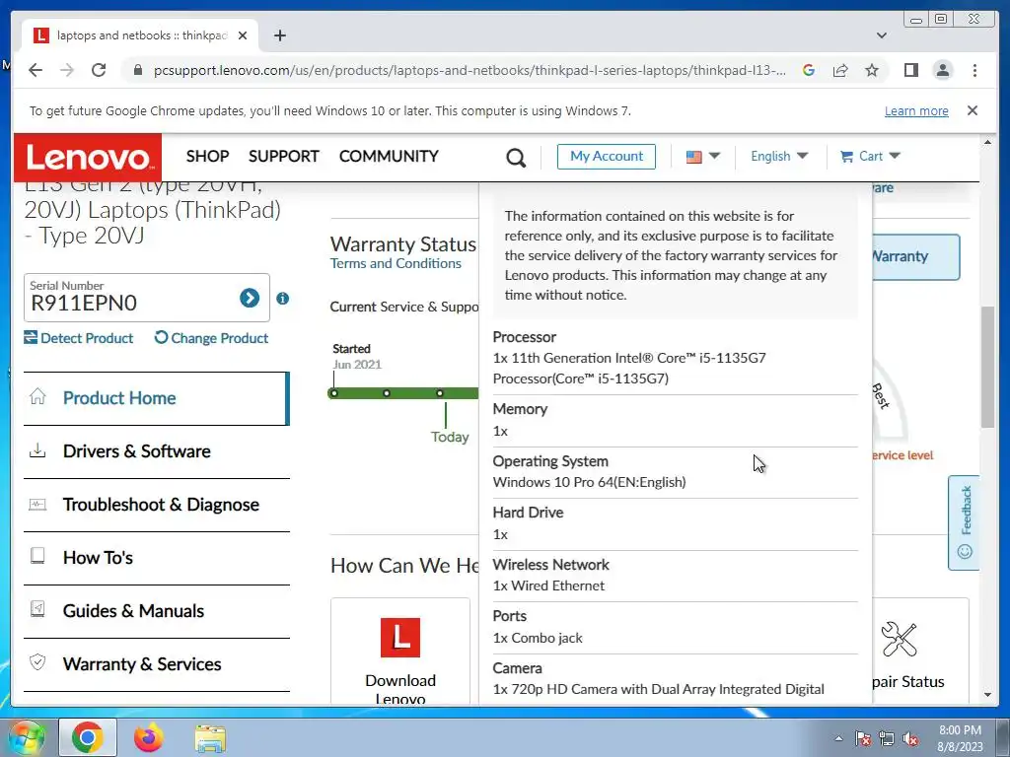Click the Google icon in the address bar
The height and width of the screenshot is (757, 1010).
809,70
